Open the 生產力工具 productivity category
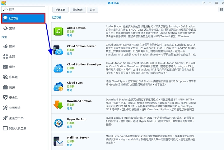The image size is (224, 150). click(23, 118)
